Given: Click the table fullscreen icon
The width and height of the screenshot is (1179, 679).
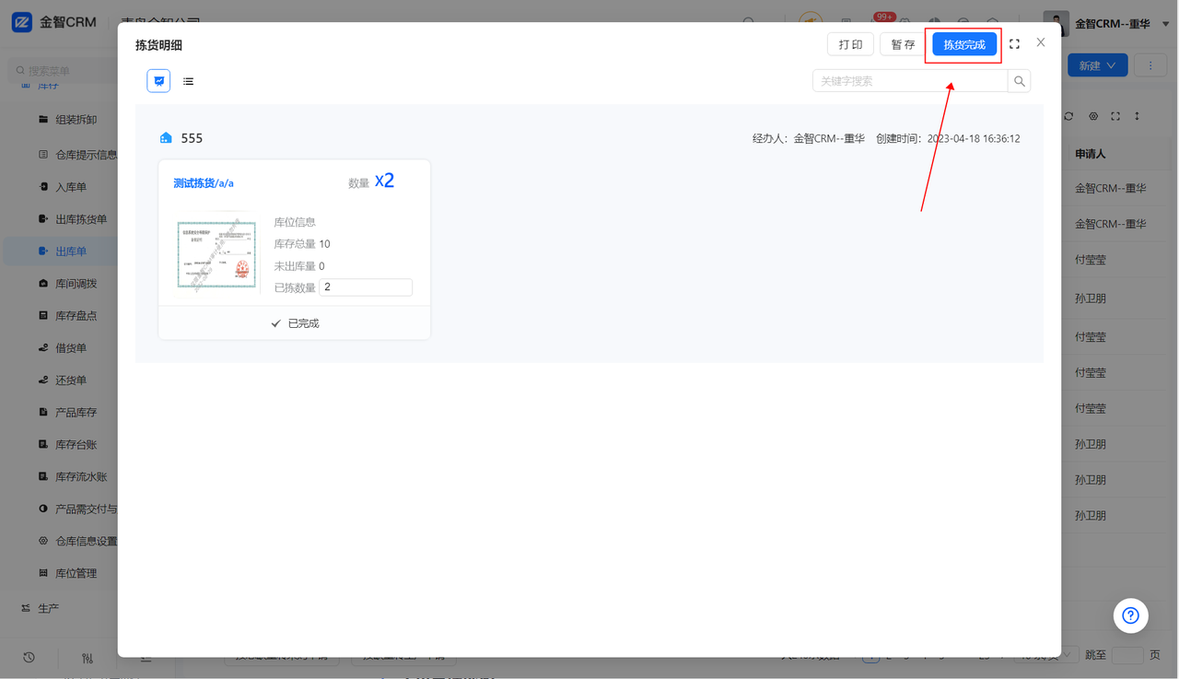Looking at the screenshot, I should (x=1115, y=116).
